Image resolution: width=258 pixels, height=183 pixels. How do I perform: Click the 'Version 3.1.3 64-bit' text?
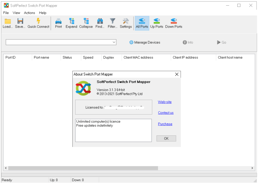pos(111,90)
